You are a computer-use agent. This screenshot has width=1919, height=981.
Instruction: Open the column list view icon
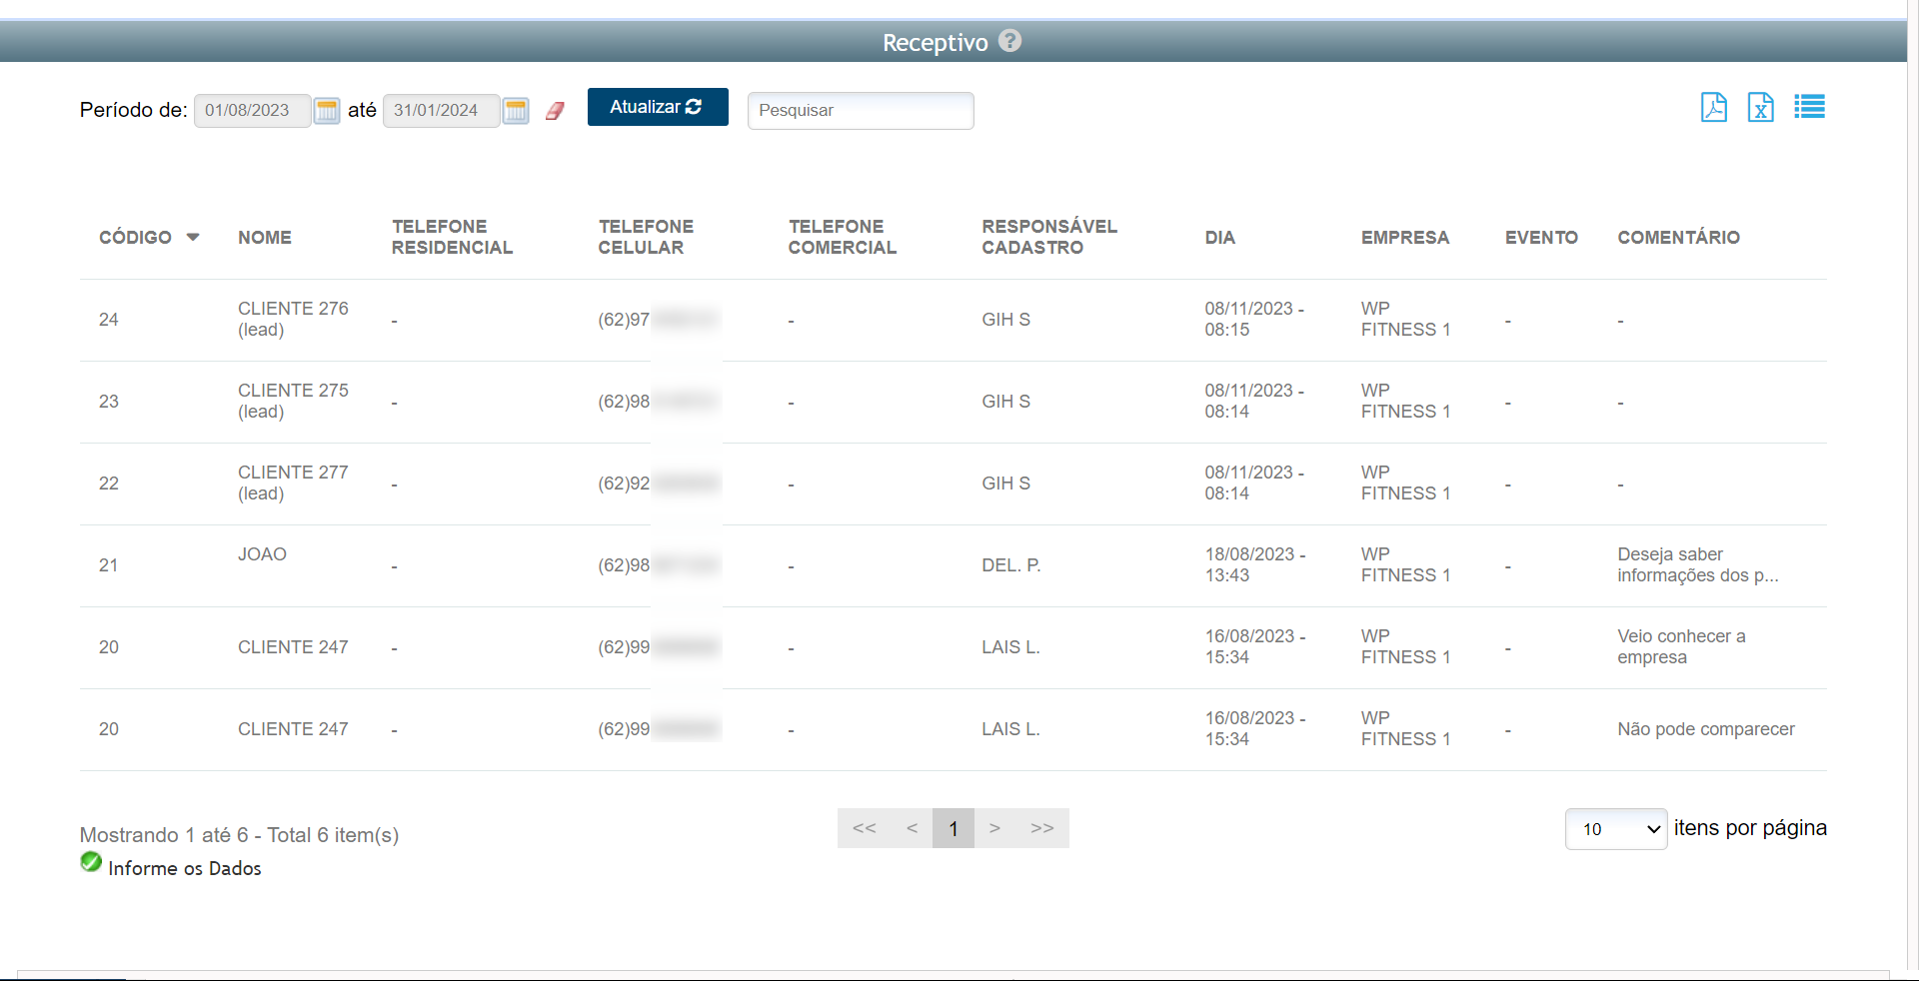coord(1809,107)
